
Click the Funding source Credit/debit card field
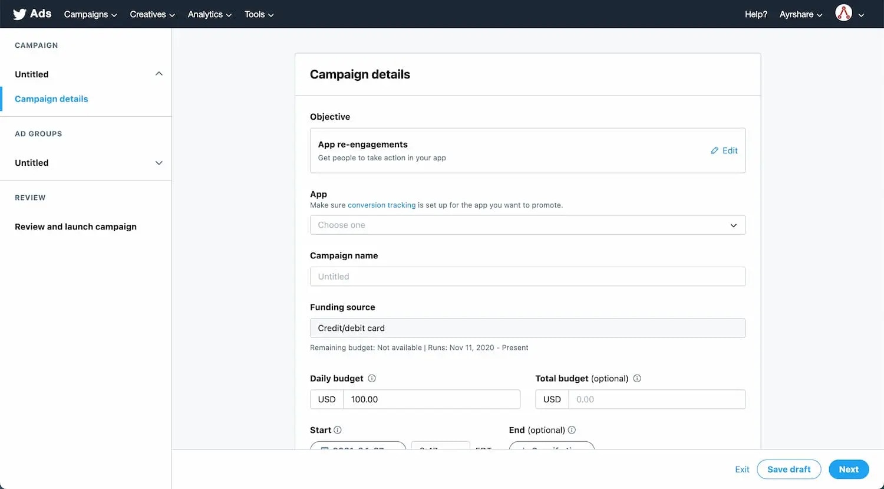coord(527,328)
